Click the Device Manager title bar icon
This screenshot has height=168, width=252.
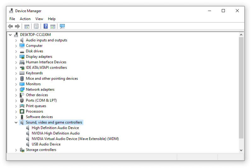11,11
